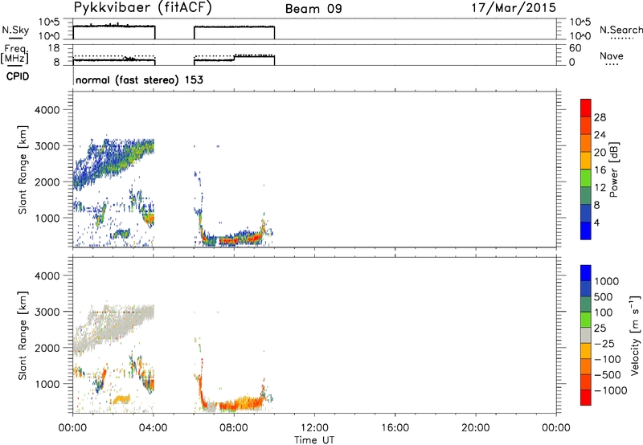Screen dimensions: 643x445
Task: Click the text "normal (fast stereo) 153"
Action: (139, 80)
